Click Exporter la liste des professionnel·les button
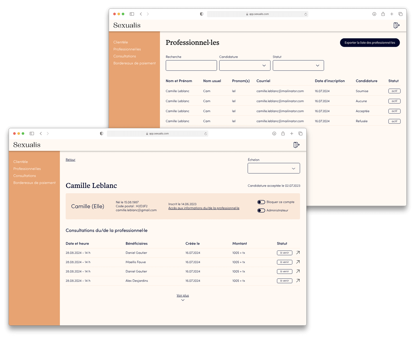Viewport: 414px width, 337px height. coord(369,43)
